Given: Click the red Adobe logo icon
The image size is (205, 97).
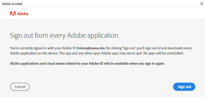Looking at the screenshot, I should (x=13, y=14).
